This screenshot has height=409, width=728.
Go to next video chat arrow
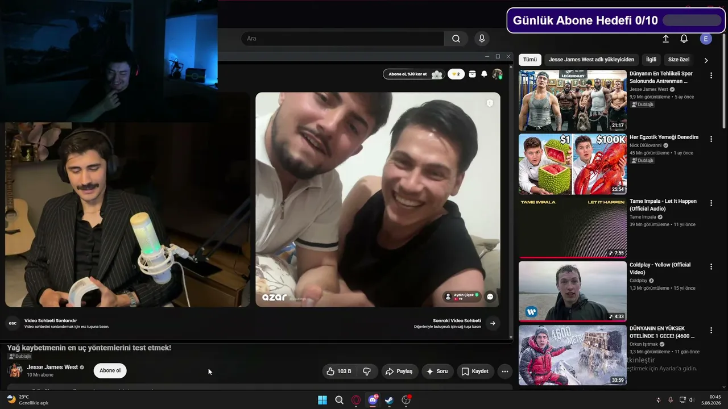point(493,323)
